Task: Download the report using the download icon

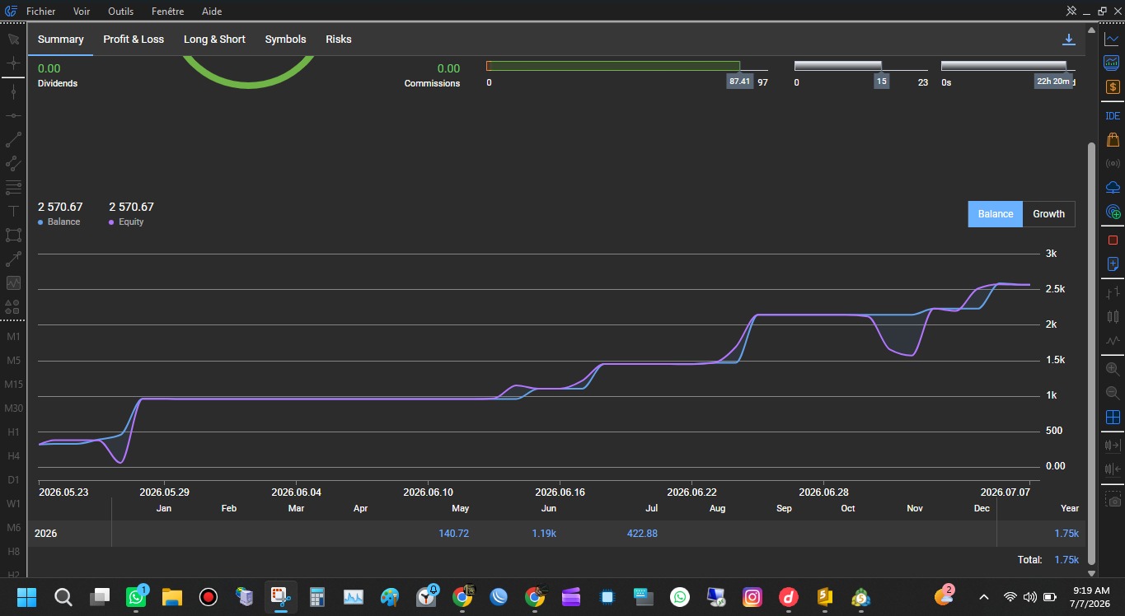Action: (1068, 40)
